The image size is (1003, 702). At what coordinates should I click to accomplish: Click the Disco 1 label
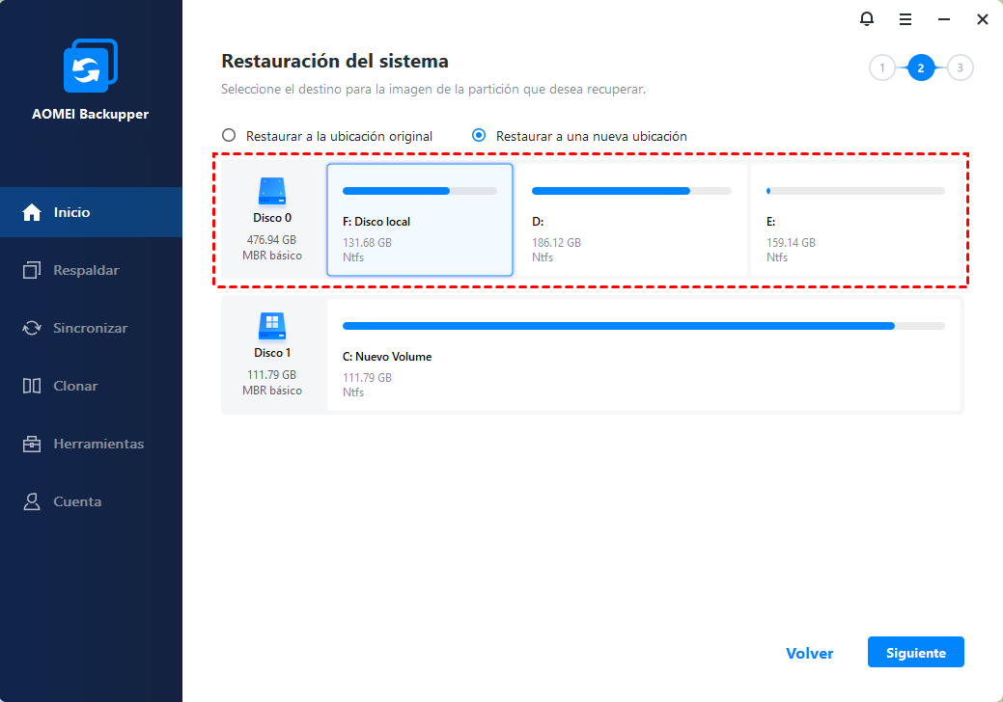pyautogui.click(x=272, y=353)
